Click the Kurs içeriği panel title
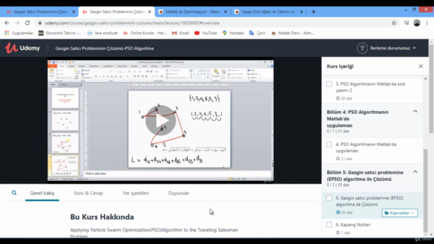The image size is (434, 244). [x=340, y=66]
